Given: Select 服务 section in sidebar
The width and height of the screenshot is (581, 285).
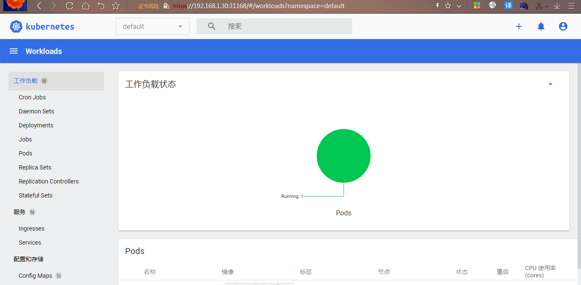Looking at the screenshot, I should click(20, 212).
